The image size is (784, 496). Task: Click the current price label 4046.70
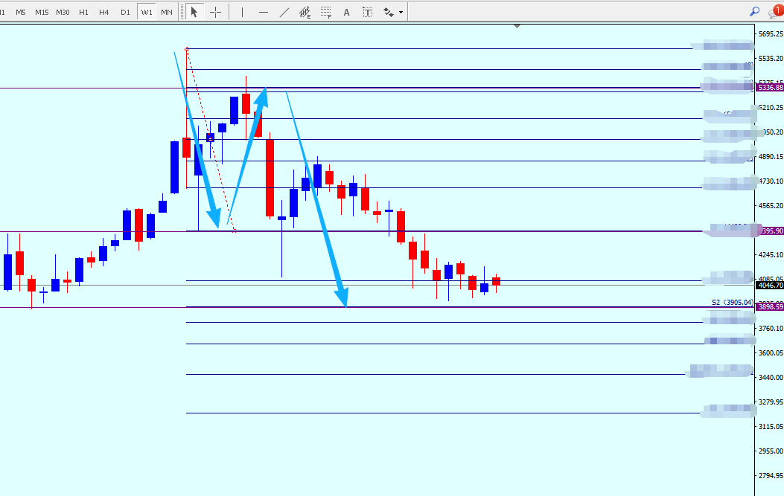tap(770, 286)
